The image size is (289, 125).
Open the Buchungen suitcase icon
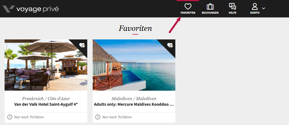pyautogui.click(x=210, y=7)
